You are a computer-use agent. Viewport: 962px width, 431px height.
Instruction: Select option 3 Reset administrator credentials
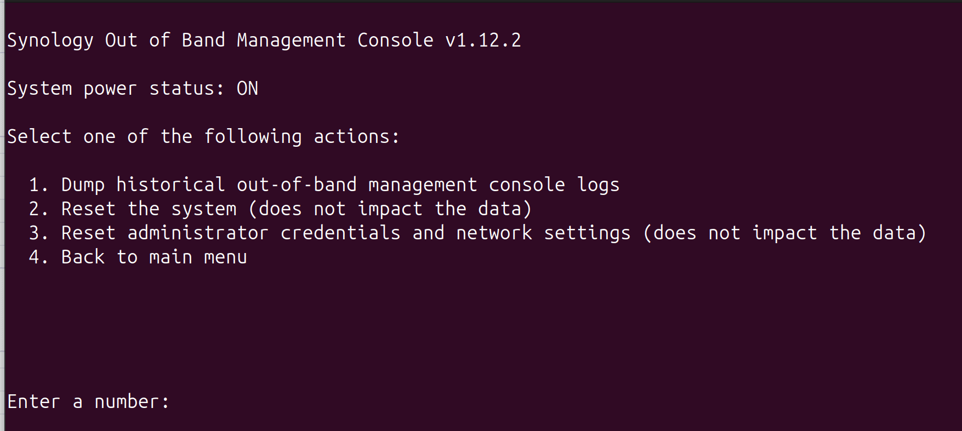click(x=477, y=233)
